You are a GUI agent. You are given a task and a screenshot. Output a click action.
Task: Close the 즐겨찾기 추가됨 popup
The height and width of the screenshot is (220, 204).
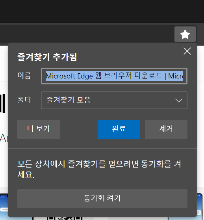tap(187, 51)
